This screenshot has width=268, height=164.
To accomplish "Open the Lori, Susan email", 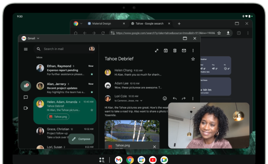I will click(65, 147).
